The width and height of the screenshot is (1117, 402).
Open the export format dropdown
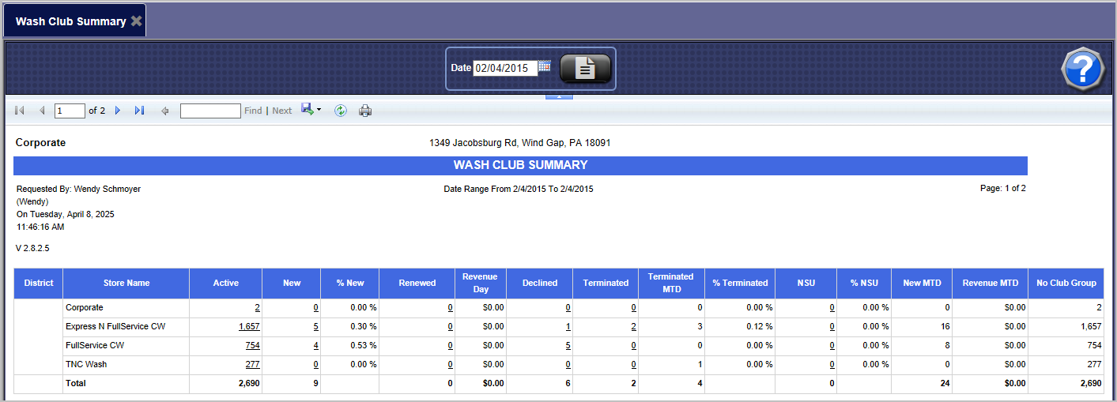click(311, 111)
